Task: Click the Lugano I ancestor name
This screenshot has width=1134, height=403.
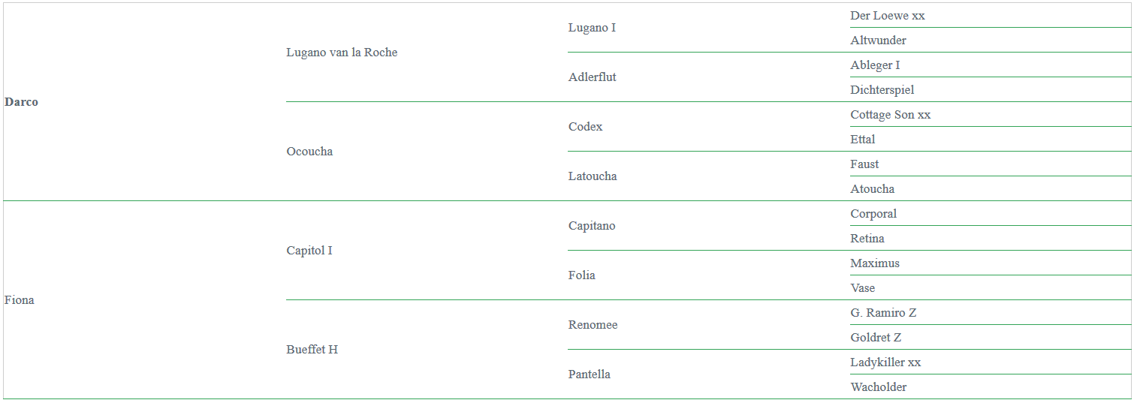Action: (592, 28)
